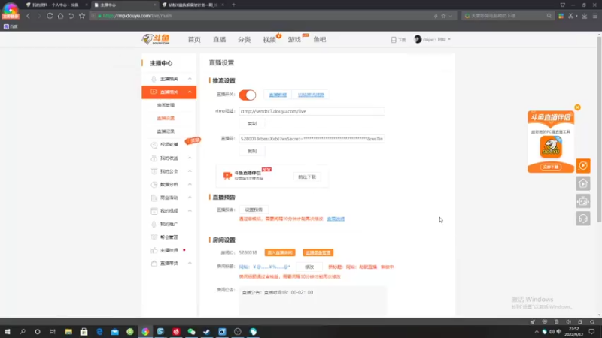Close the 斗鱼直播伴侣 floating ad
Image resolution: width=602 pixels, height=338 pixels.
[x=577, y=107]
